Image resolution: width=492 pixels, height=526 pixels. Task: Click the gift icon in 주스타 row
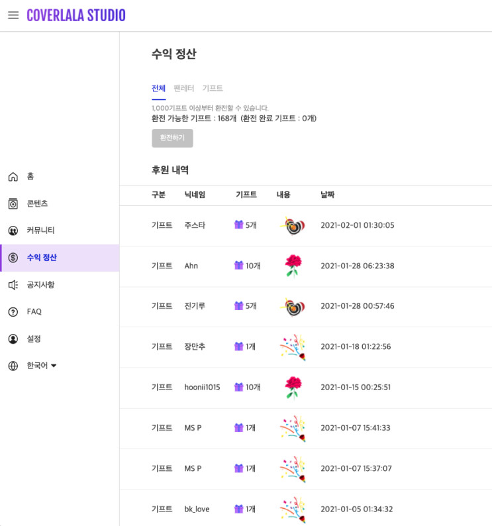(x=238, y=225)
